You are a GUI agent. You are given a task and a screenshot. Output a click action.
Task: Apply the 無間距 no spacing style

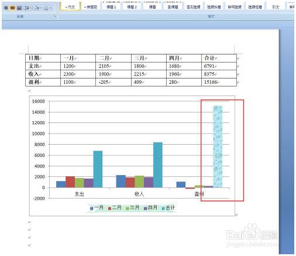pos(91,6)
